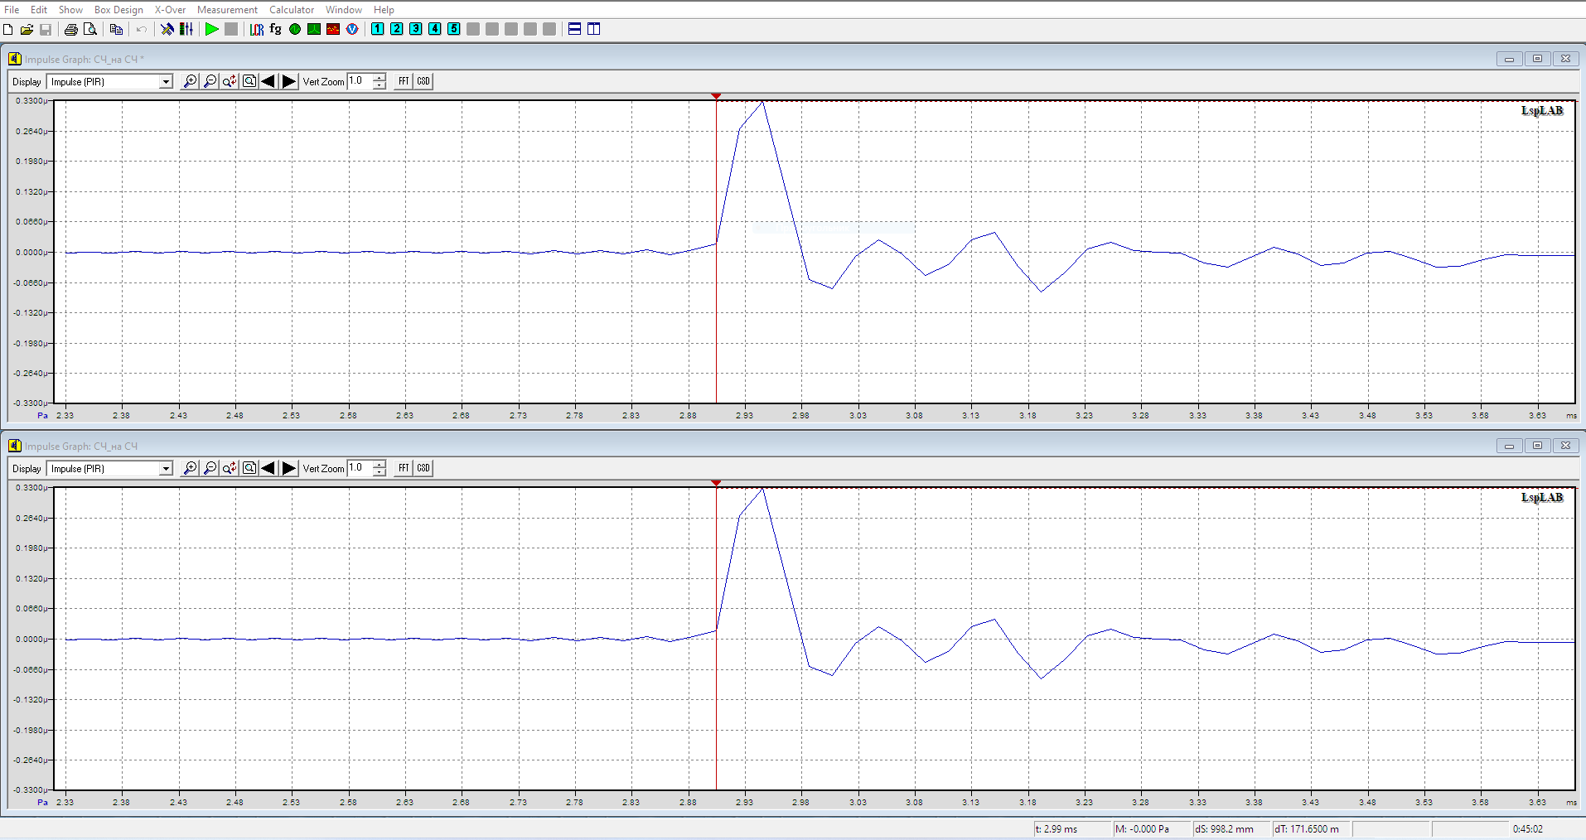The image size is (1586, 840).
Task: Toggle memory slot 5 button
Action: point(454,29)
